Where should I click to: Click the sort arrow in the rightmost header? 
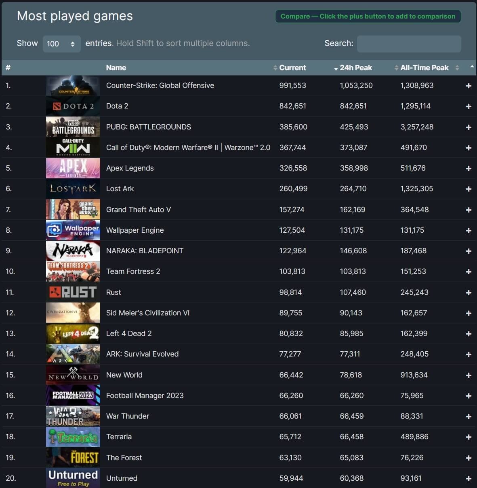click(x=472, y=67)
